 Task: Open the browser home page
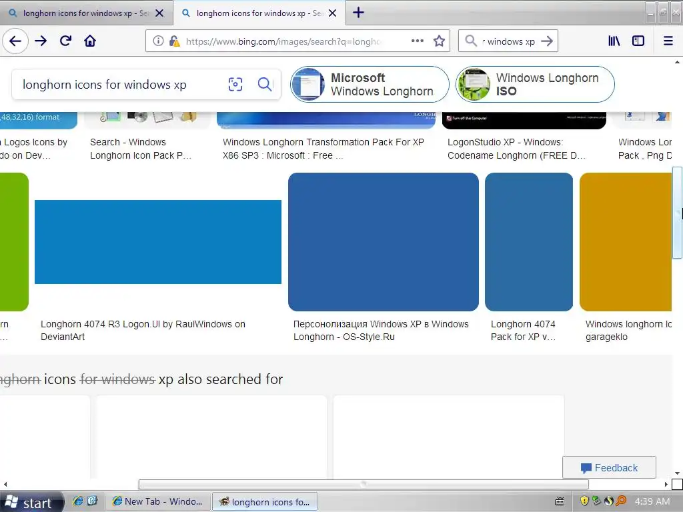coord(90,41)
